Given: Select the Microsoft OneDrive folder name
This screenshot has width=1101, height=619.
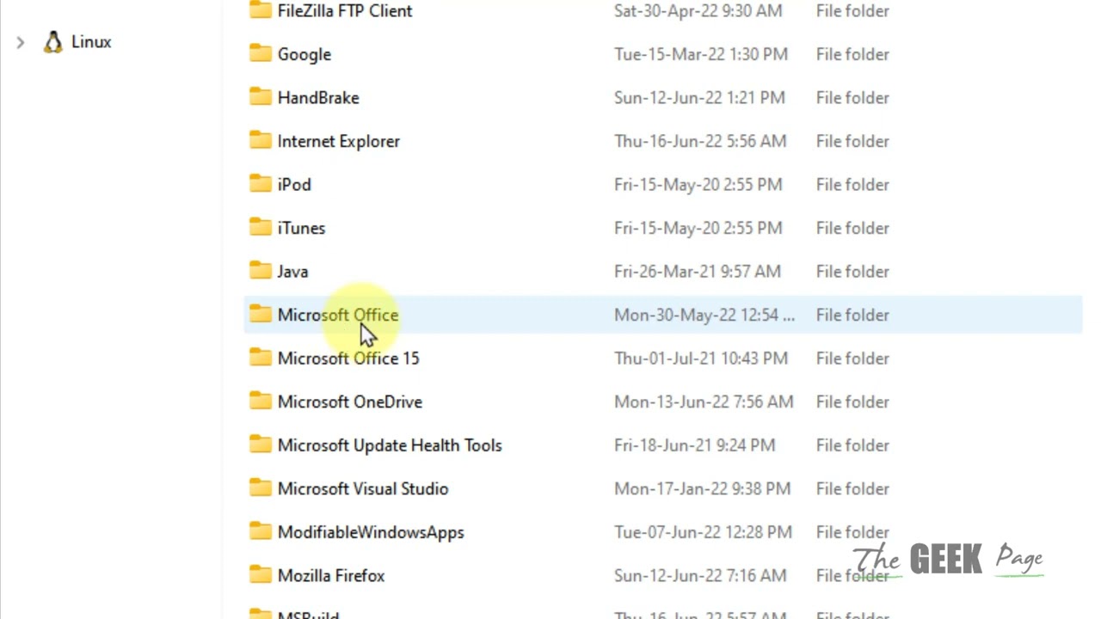Looking at the screenshot, I should (x=350, y=401).
